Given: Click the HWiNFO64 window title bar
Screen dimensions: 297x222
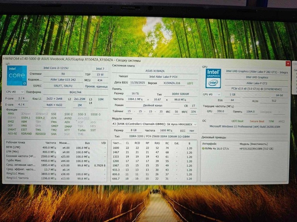Looking at the screenshot, I should point(143,60).
